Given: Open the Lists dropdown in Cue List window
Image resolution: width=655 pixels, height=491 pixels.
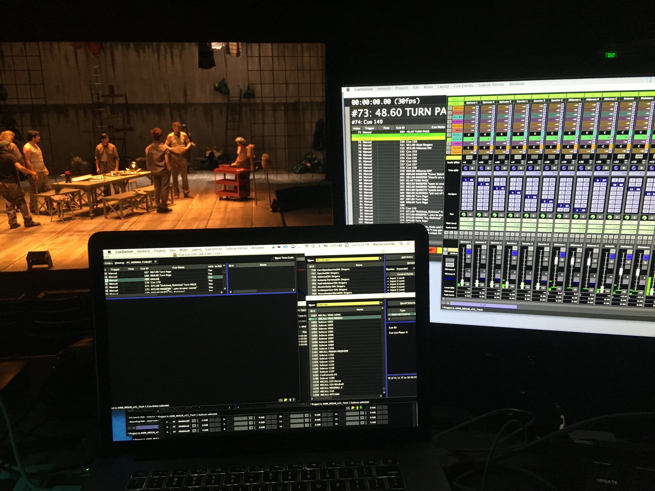Looking at the screenshot, I should coord(108,263).
